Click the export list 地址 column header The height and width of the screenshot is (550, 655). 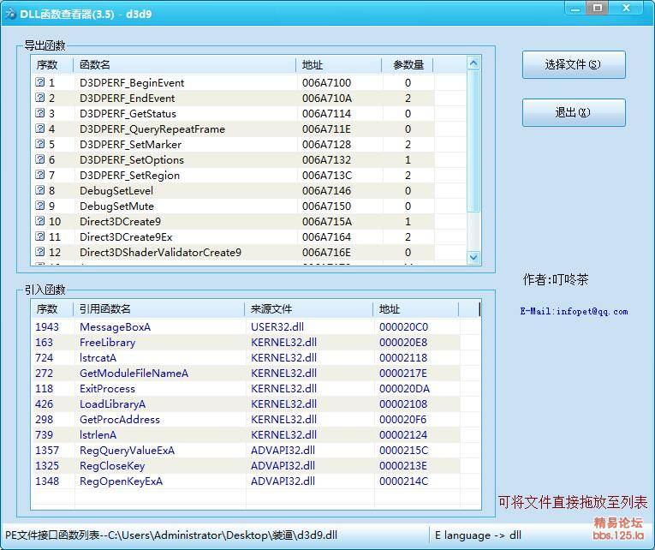[x=339, y=65]
